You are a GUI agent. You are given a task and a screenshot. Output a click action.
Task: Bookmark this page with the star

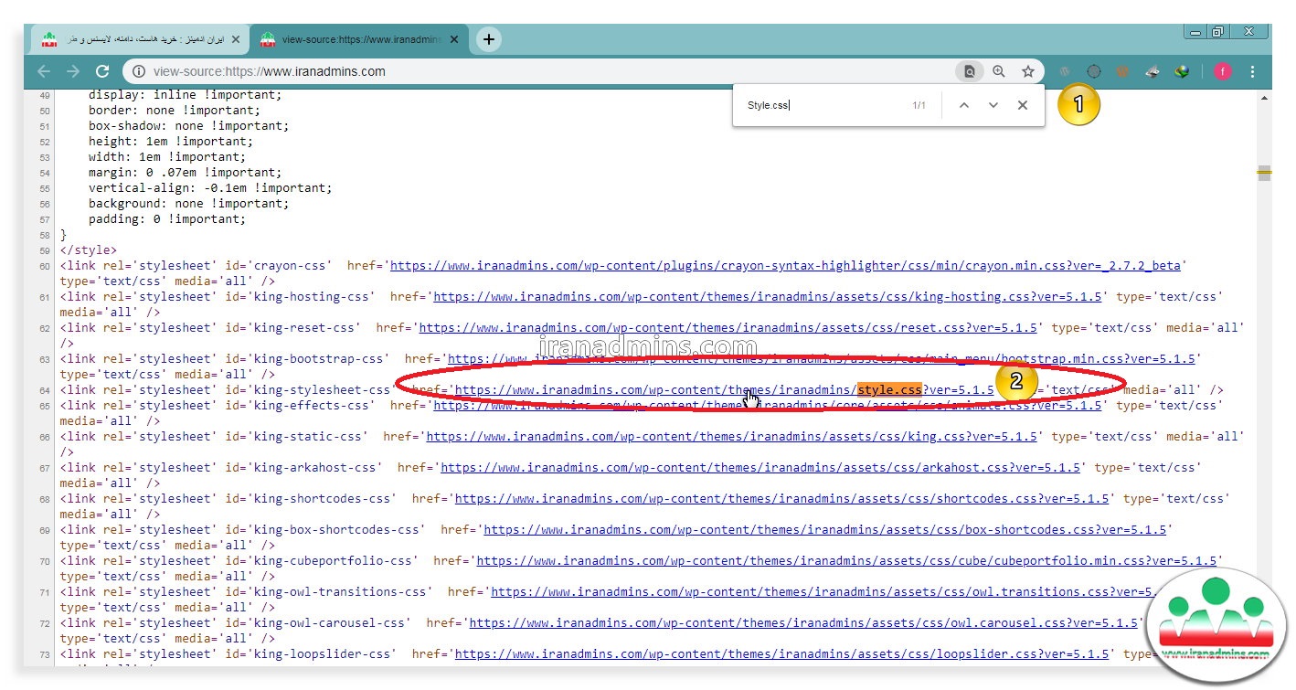point(1028,71)
